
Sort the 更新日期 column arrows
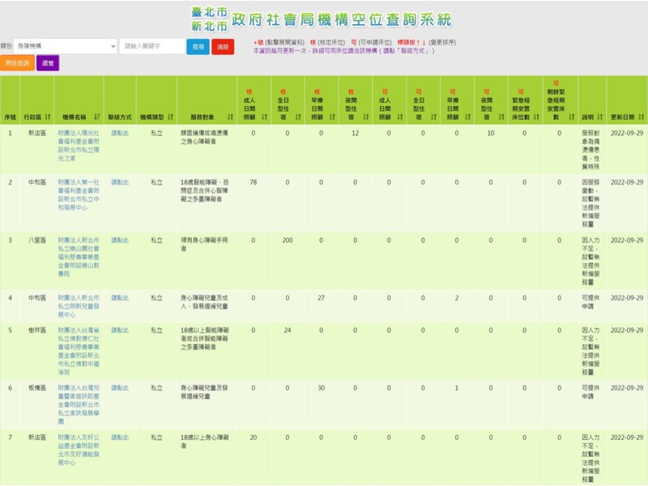[642, 117]
